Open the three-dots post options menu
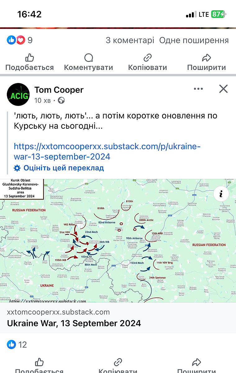The width and height of the screenshot is (236, 373). click(198, 89)
